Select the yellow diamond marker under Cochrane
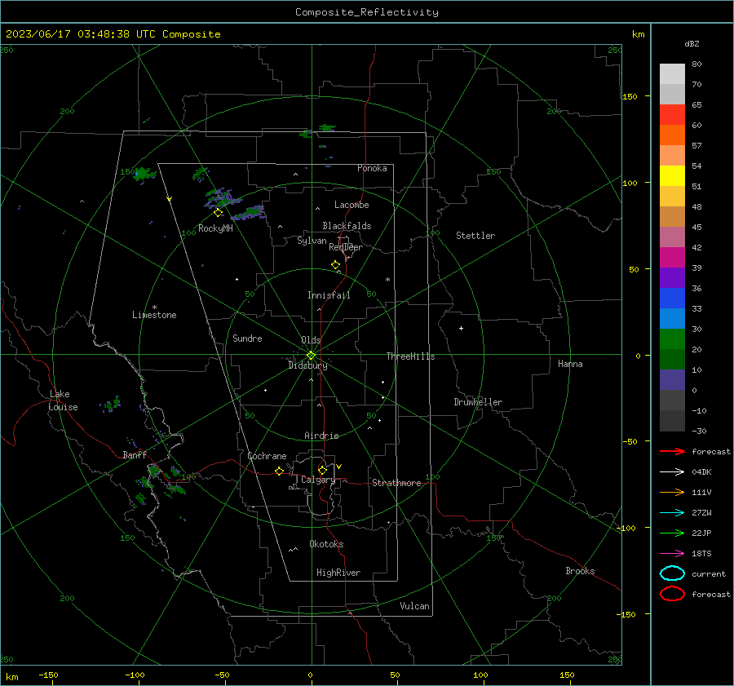Screen dimensions: 734x686 pyautogui.click(x=279, y=471)
